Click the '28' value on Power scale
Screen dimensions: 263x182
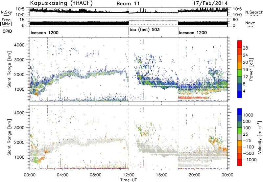point(245,48)
